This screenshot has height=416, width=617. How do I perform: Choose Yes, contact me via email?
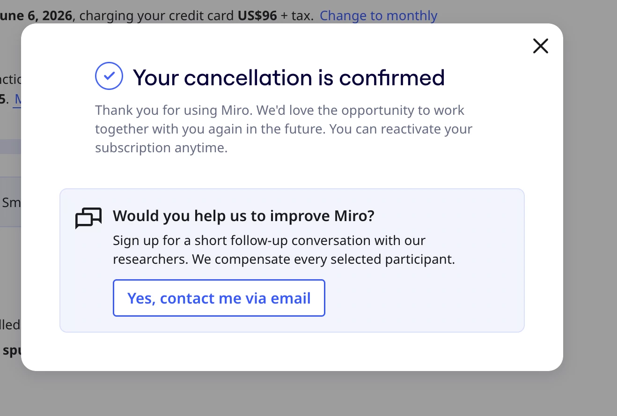click(x=219, y=298)
